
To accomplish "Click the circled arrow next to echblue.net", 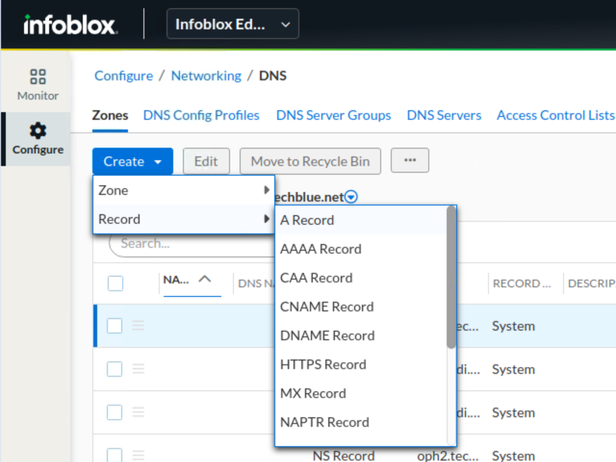I will [x=351, y=197].
